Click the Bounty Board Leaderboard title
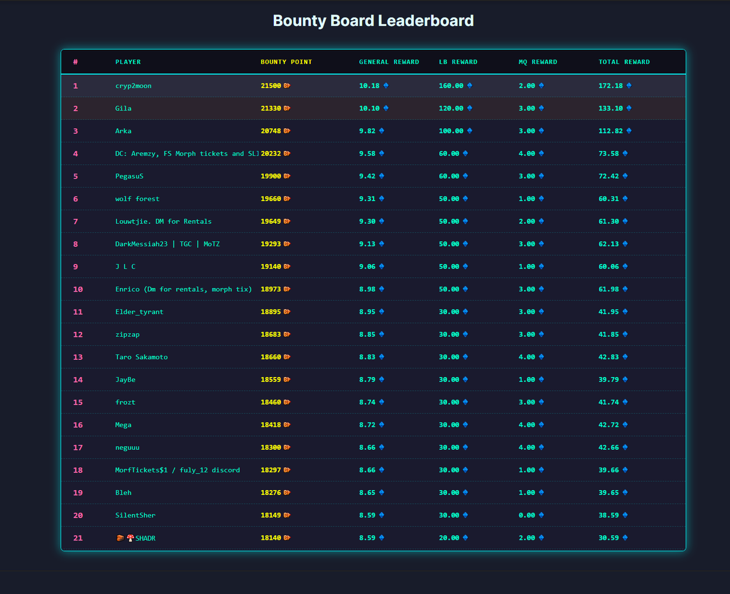The height and width of the screenshot is (594, 730). pos(373,21)
